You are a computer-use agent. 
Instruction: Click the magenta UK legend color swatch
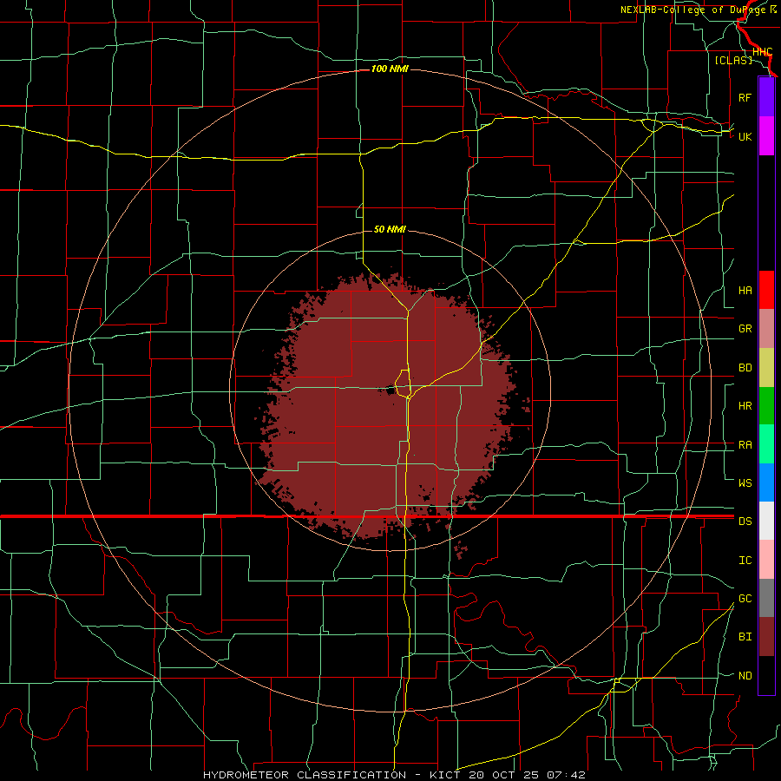[766, 136]
